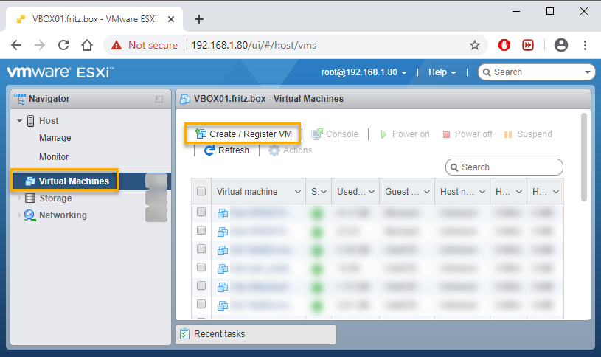Click the second VM's icon in list
Viewport: 601px width, 357px height.
[x=223, y=232]
